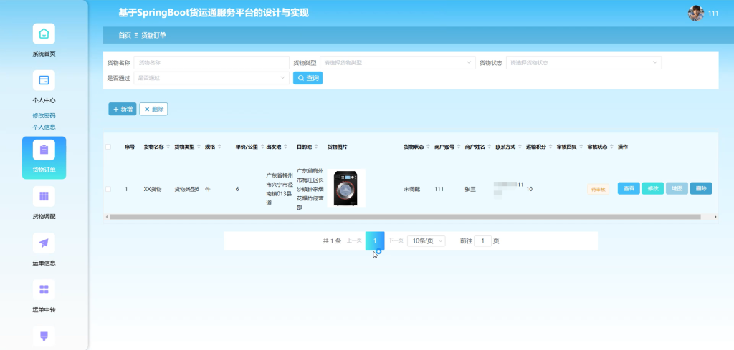Sort by 货物类型 column arrows
This screenshot has height=350, width=734.
click(199, 147)
